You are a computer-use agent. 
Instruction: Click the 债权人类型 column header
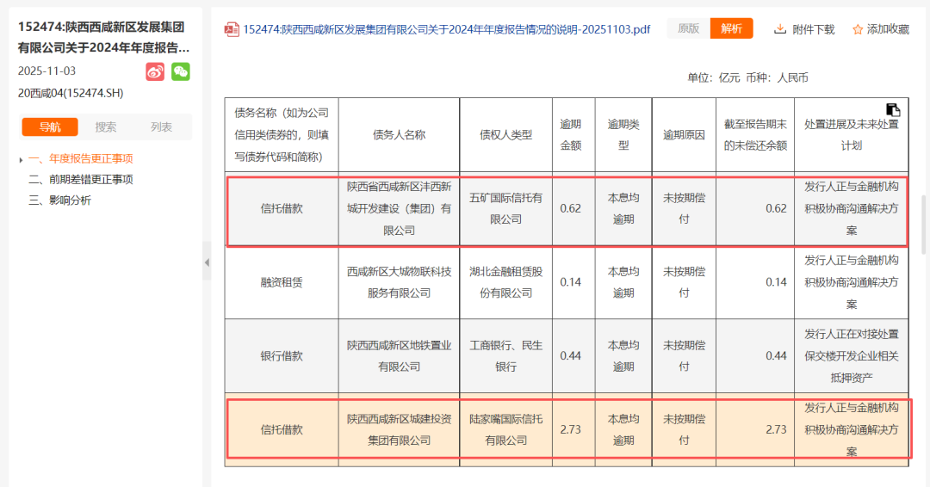pos(506,135)
